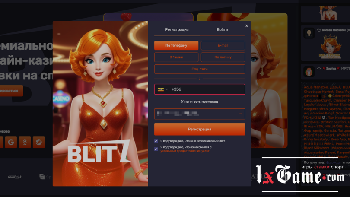Screen dimensions: 350x197
Task: Toggle the terms of service checkbox
Action: pyautogui.click(x=156, y=149)
